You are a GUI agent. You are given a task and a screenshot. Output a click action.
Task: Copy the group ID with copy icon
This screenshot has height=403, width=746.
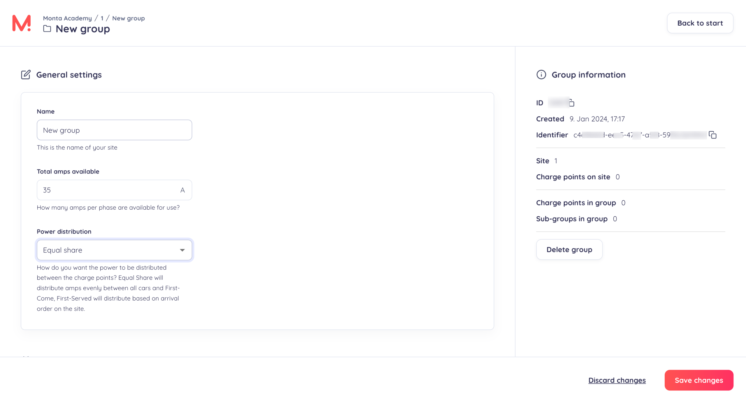pyautogui.click(x=571, y=103)
